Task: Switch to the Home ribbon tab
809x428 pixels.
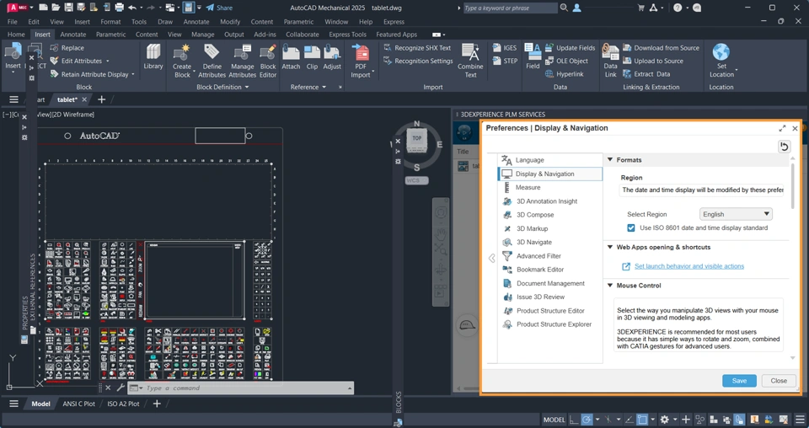Action: tap(16, 35)
